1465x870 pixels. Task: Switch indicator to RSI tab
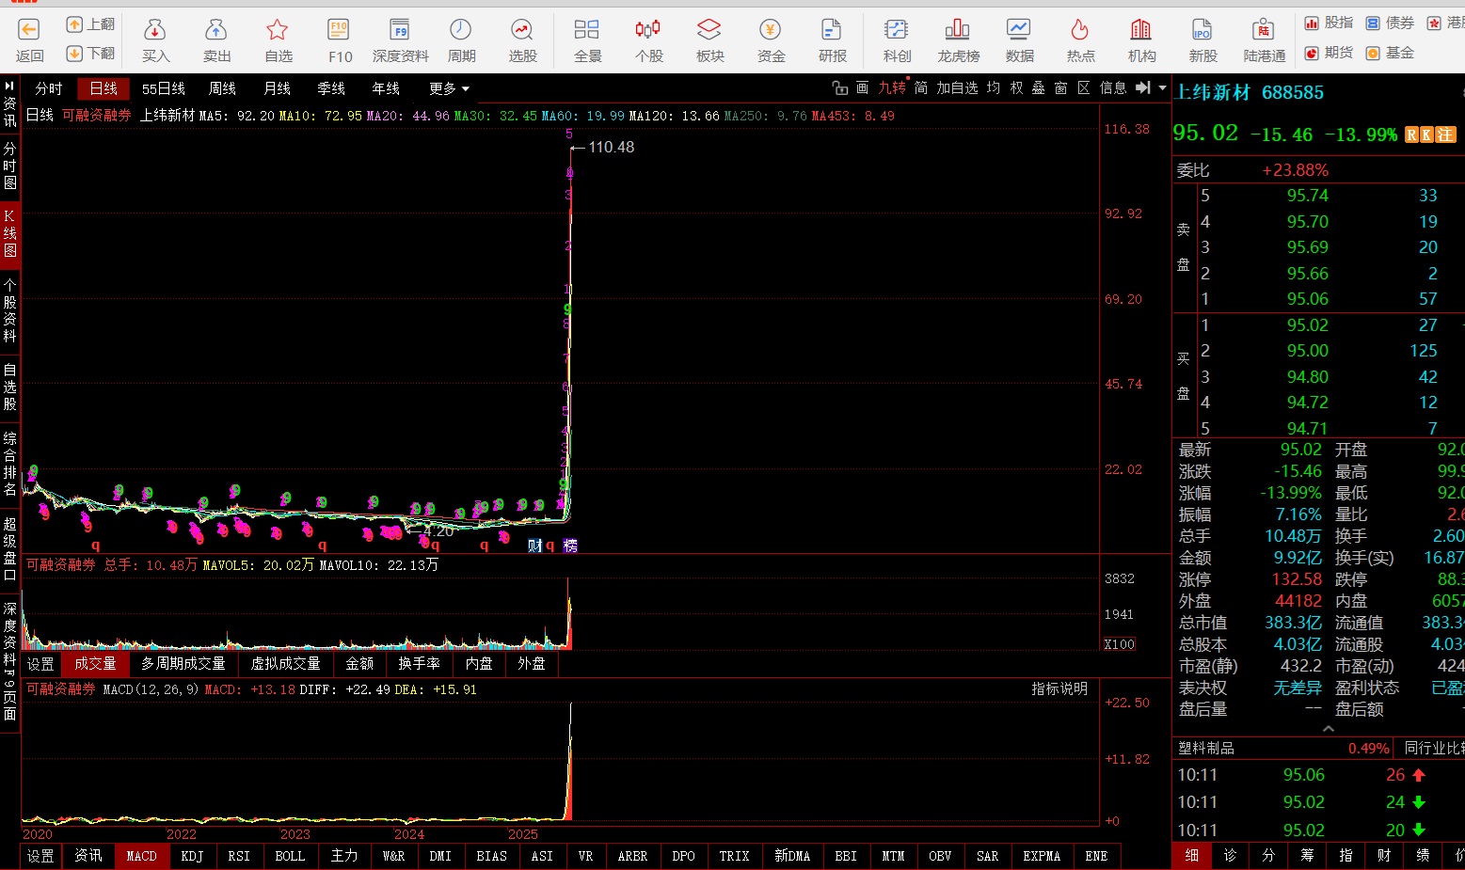(239, 856)
